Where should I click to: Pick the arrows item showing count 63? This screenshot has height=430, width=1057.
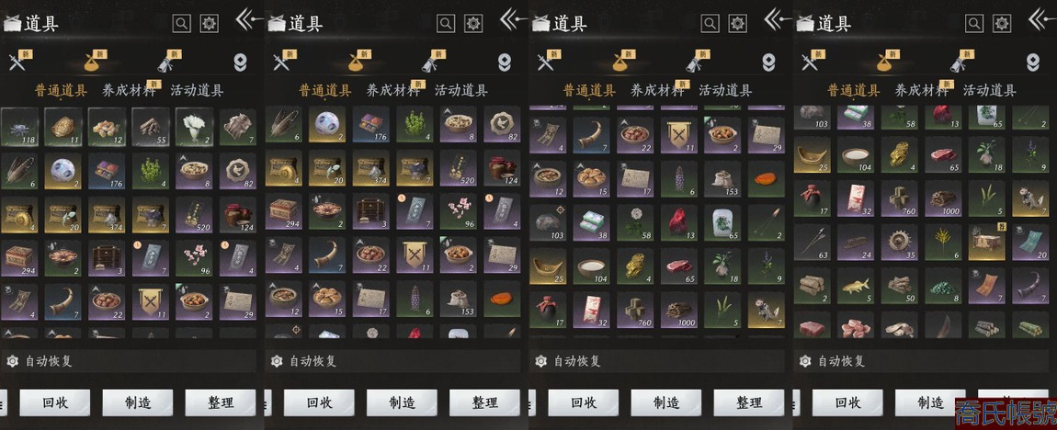click(x=812, y=242)
